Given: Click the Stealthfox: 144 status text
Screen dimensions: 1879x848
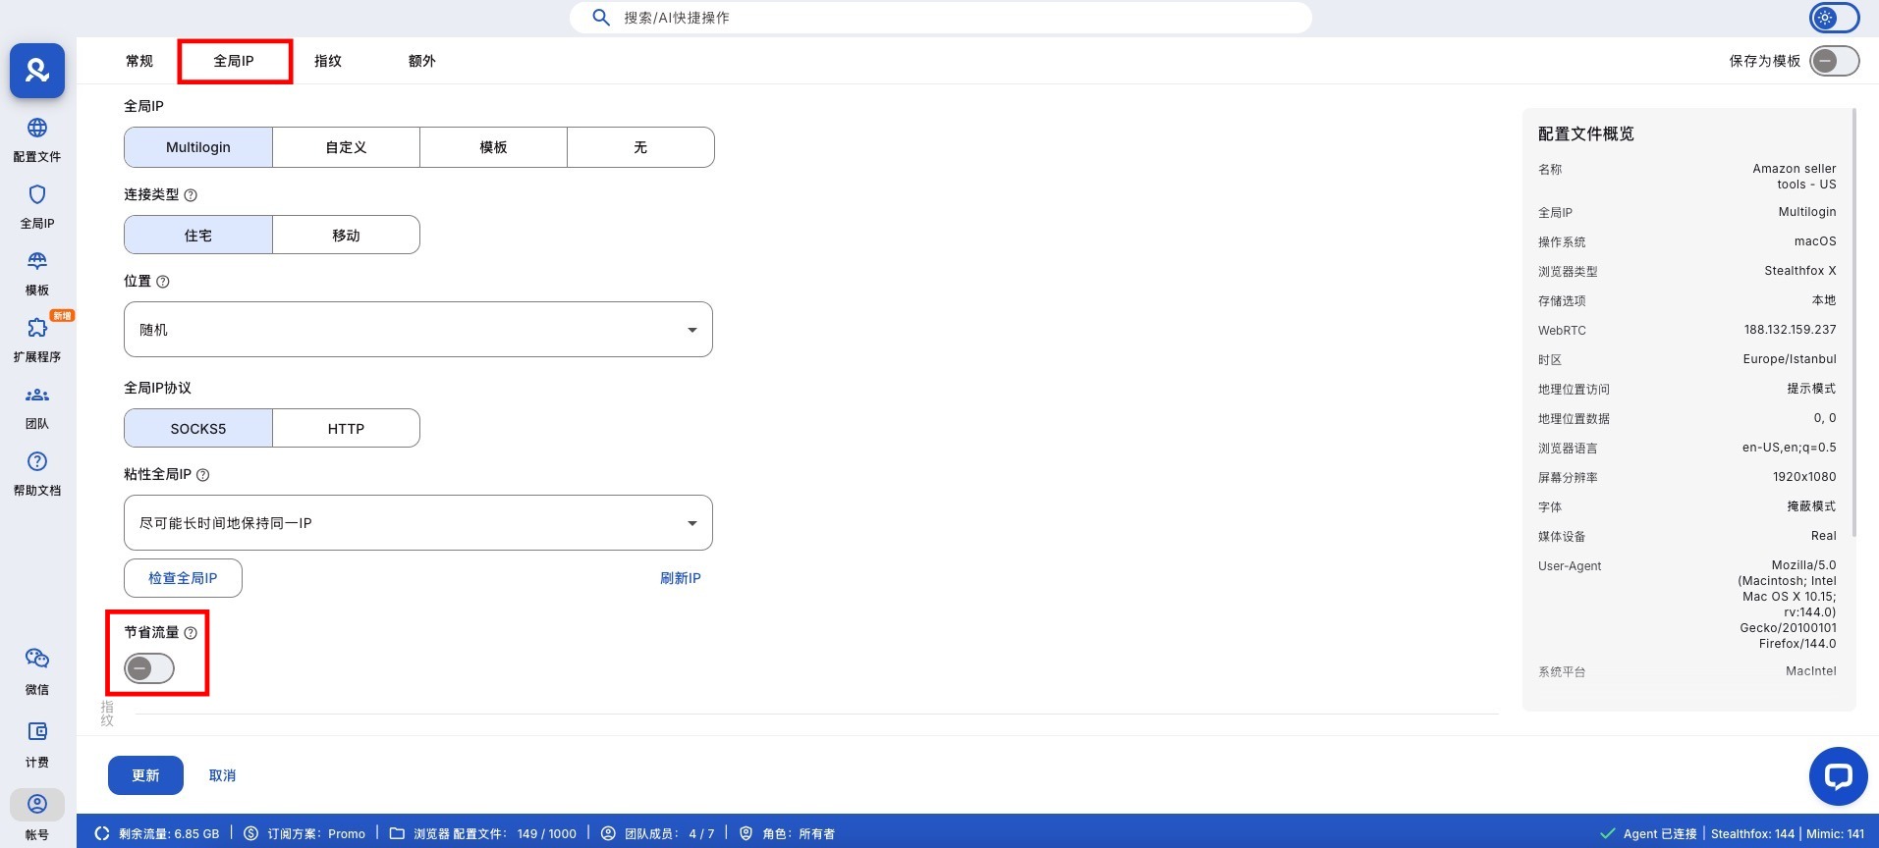Looking at the screenshot, I should pyautogui.click(x=1752, y=834).
